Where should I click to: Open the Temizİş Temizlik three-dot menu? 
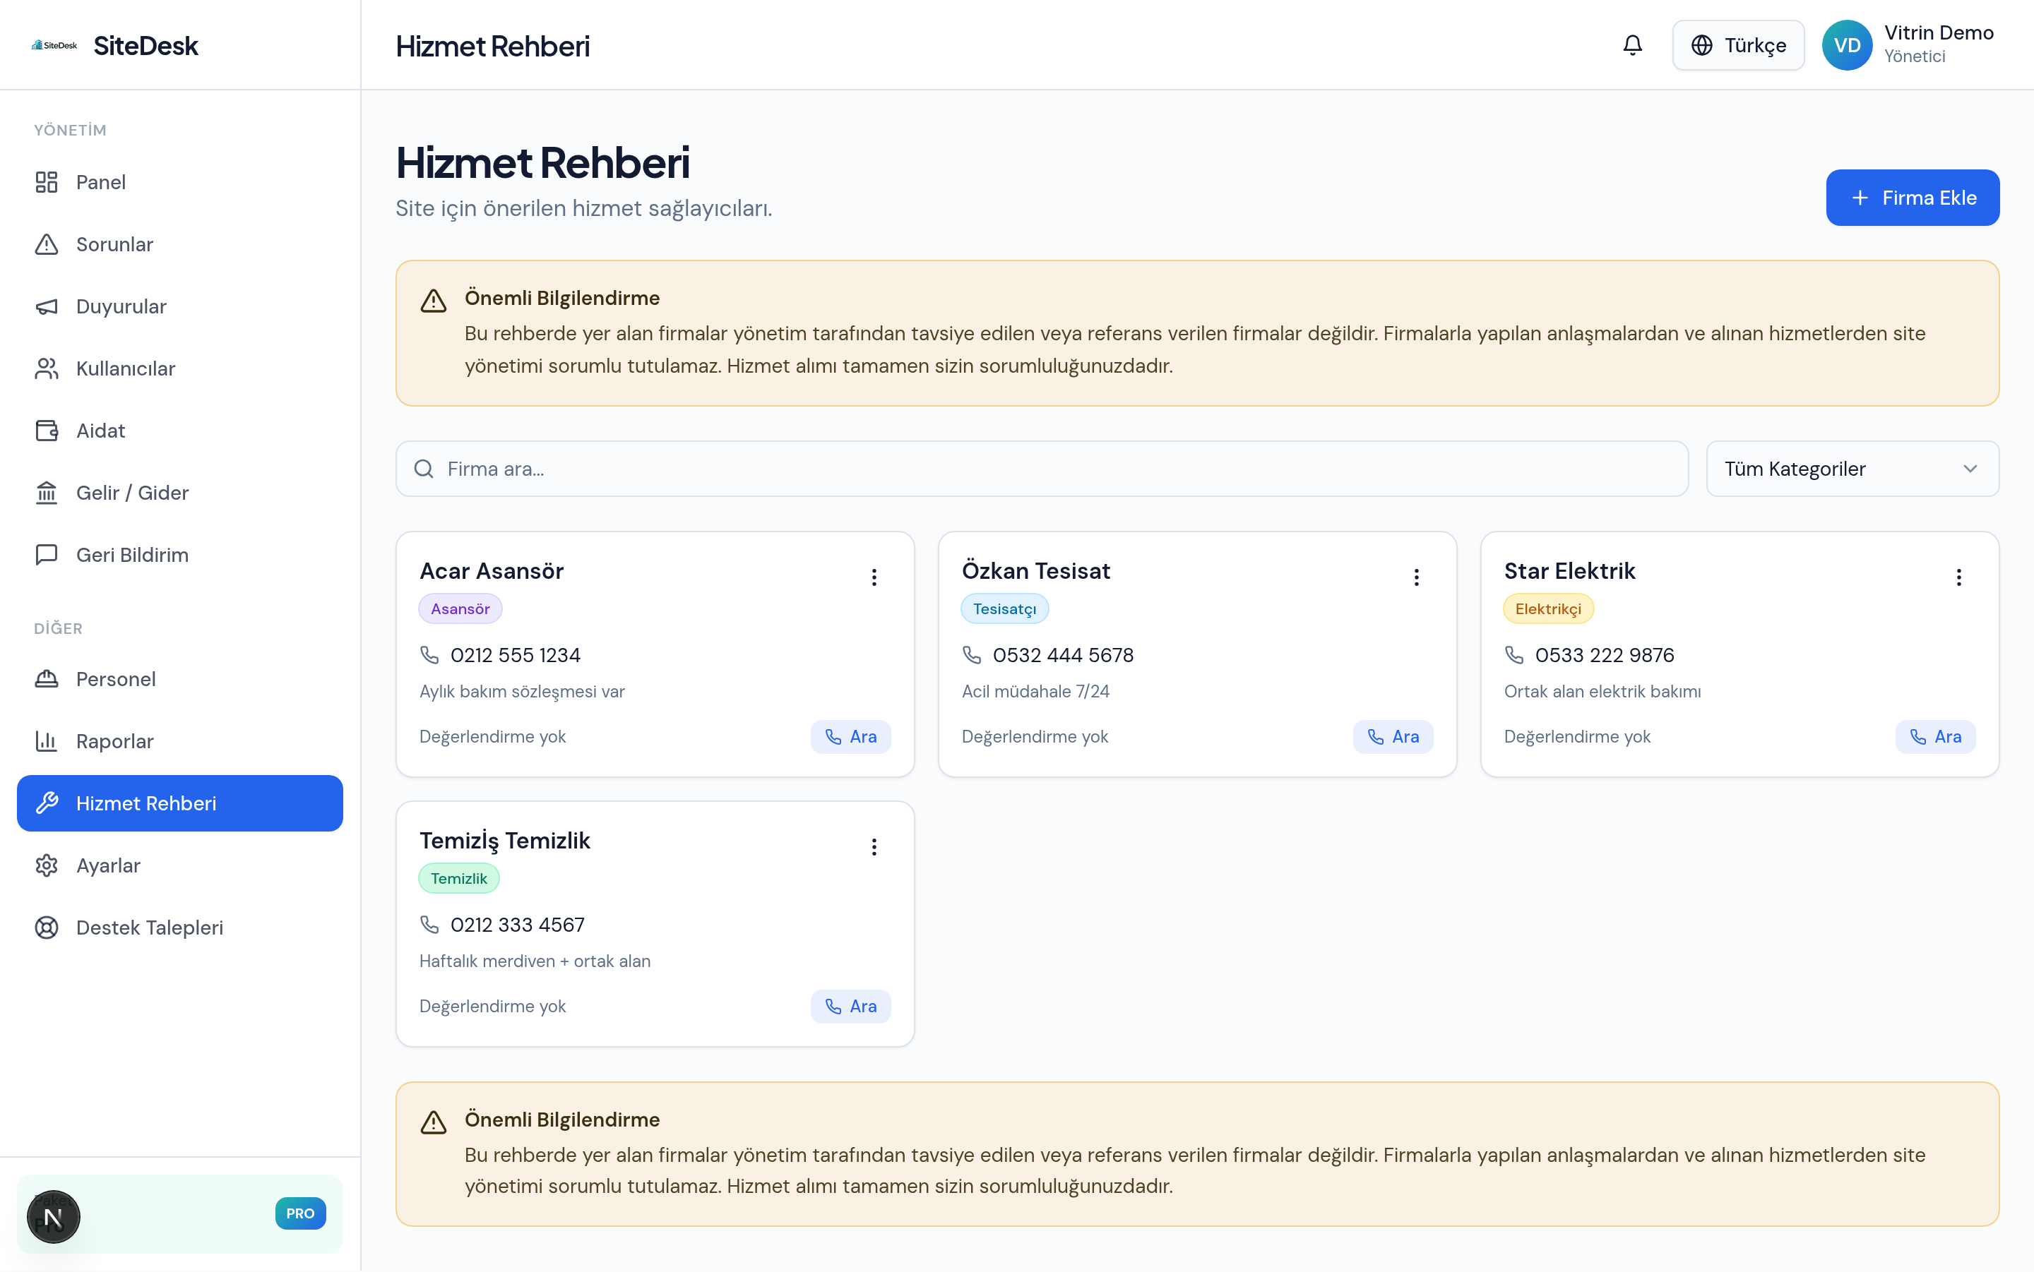(x=874, y=847)
